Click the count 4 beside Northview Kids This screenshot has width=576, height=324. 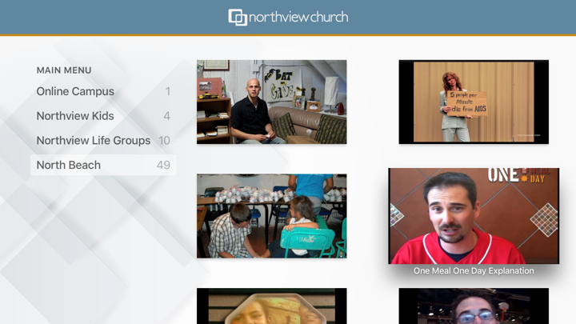(x=166, y=116)
